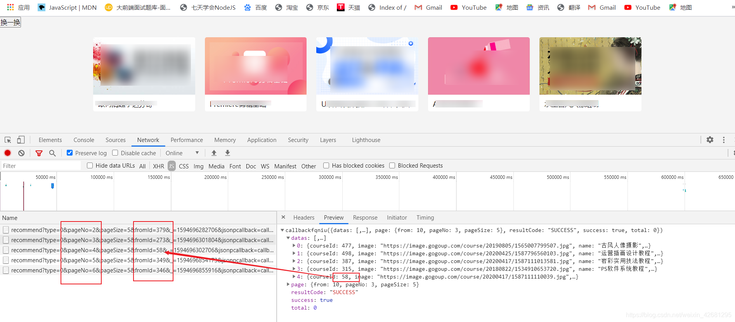Open the Lighthouse panel tab
This screenshot has width=735, height=322.
[x=366, y=140]
